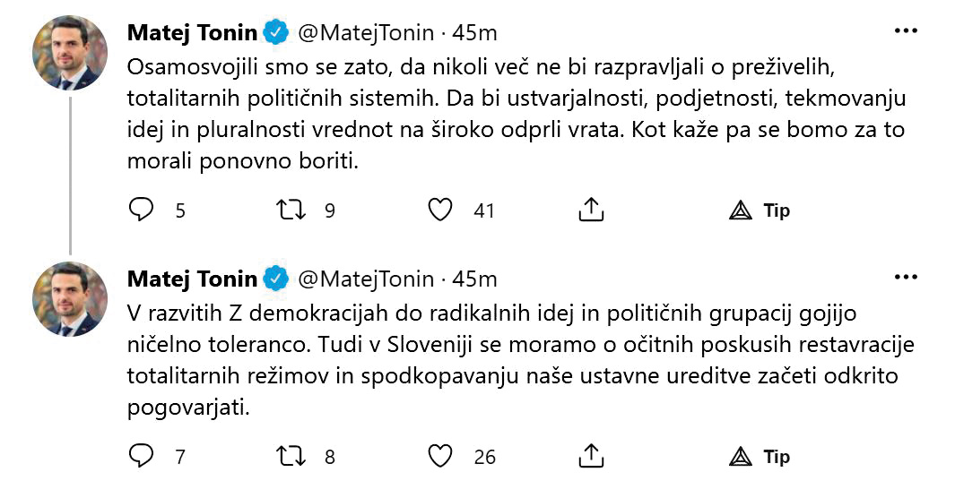Image resolution: width=955 pixels, height=498 pixels.
Task: Like the first tweet with 41 likes
Action: pyautogui.click(x=439, y=210)
